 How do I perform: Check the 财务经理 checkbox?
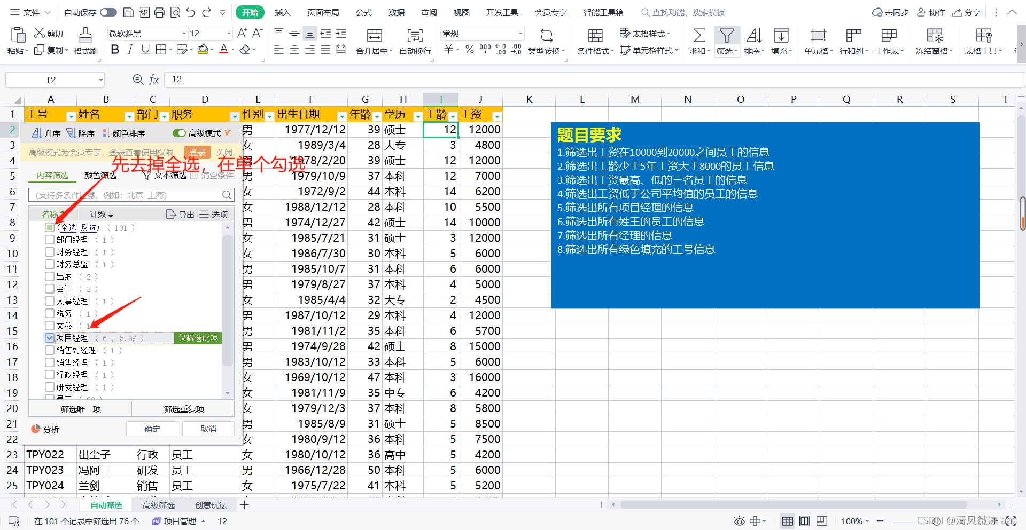click(50, 252)
